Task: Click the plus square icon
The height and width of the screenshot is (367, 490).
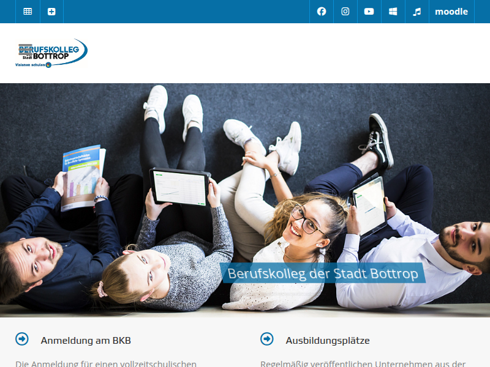Action: [x=51, y=12]
